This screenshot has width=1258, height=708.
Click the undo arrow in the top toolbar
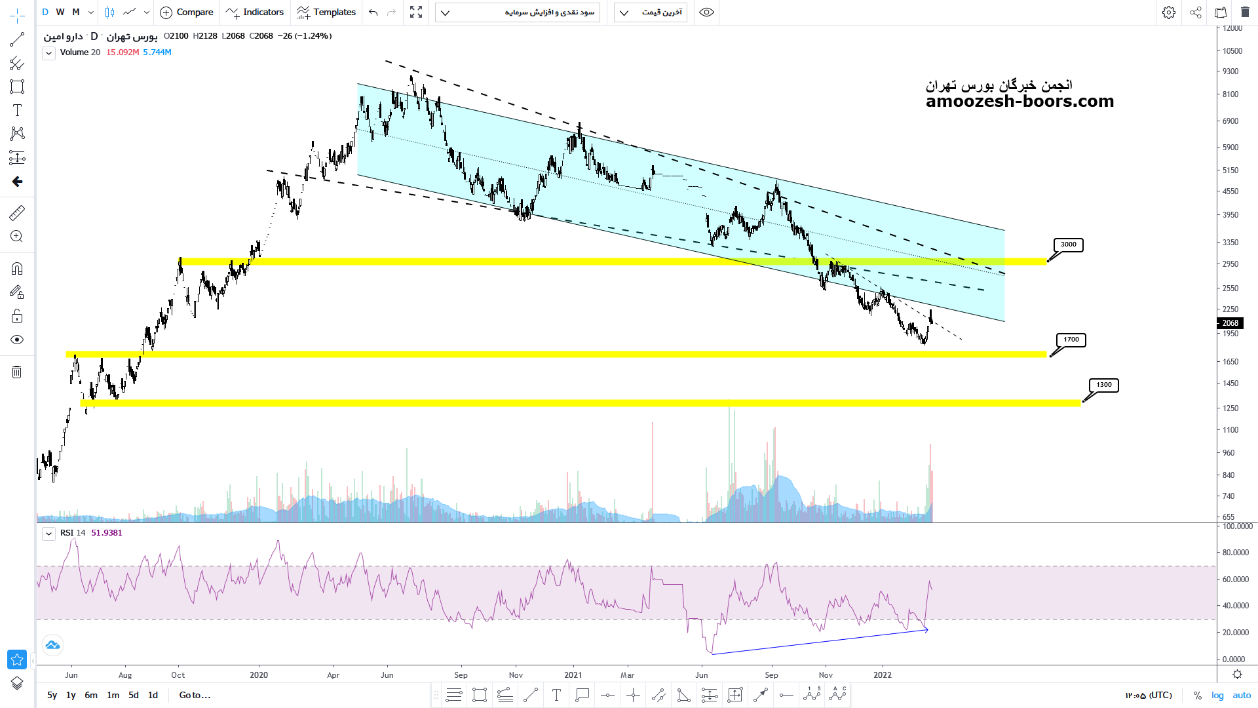coord(373,12)
